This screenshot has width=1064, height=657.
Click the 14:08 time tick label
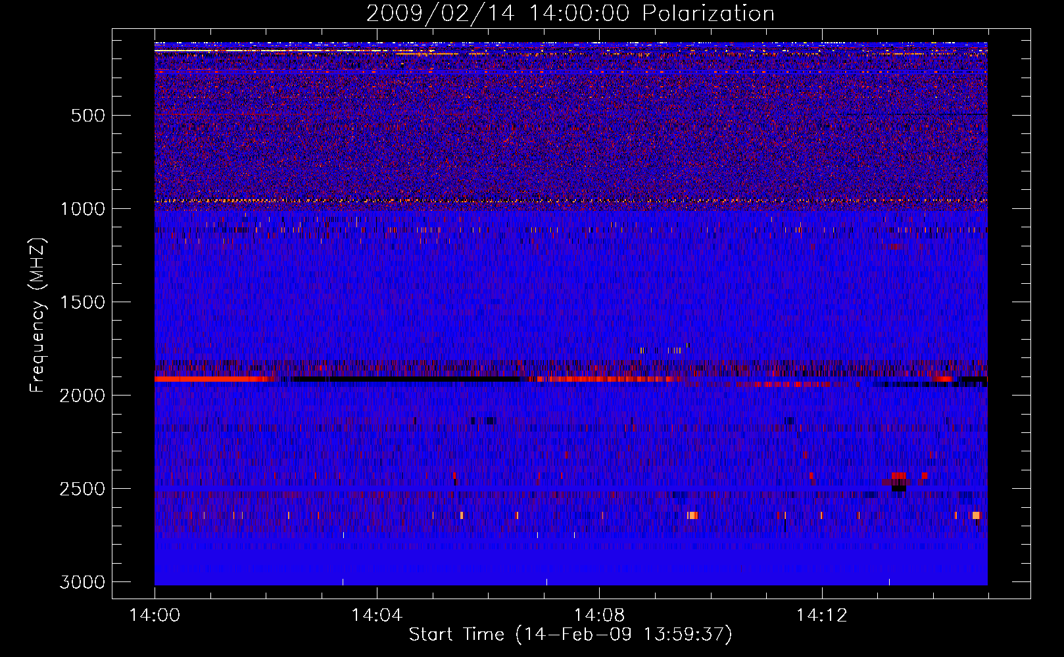click(599, 616)
